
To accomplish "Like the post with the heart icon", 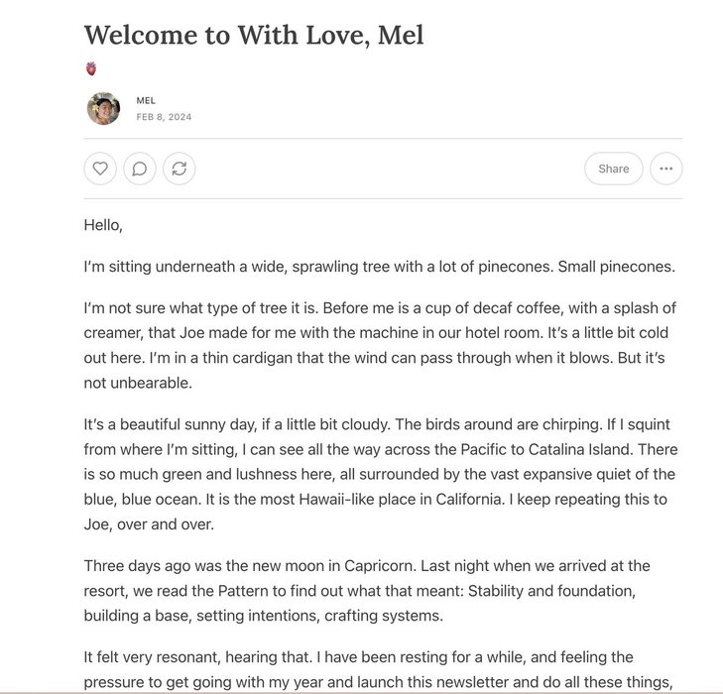I will pos(100,169).
